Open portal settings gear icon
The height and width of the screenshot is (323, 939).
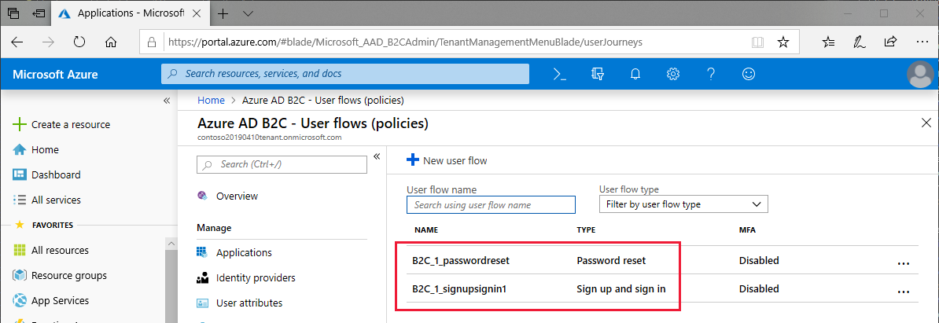pyautogui.click(x=673, y=74)
